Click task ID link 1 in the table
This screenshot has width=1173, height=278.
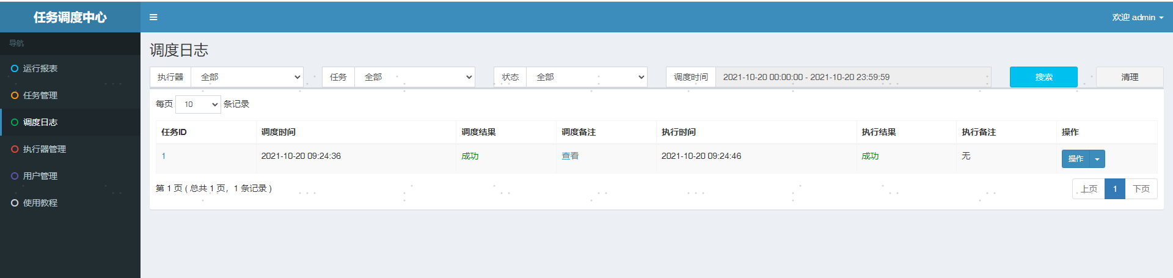(164, 156)
